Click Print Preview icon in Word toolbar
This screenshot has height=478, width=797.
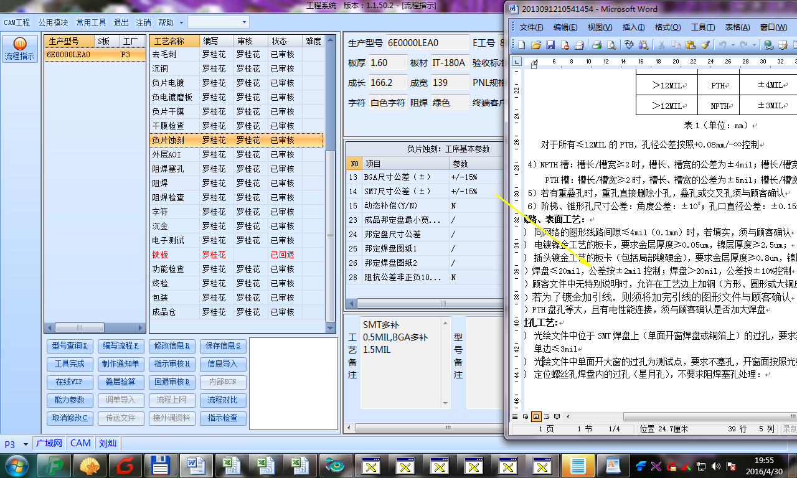611,45
